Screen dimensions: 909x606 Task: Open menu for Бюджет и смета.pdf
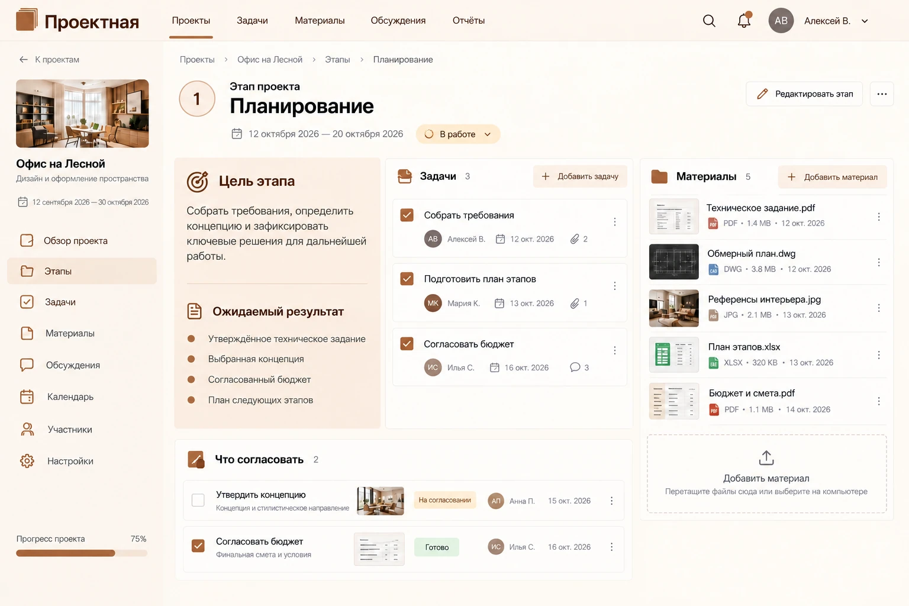coord(879,401)
